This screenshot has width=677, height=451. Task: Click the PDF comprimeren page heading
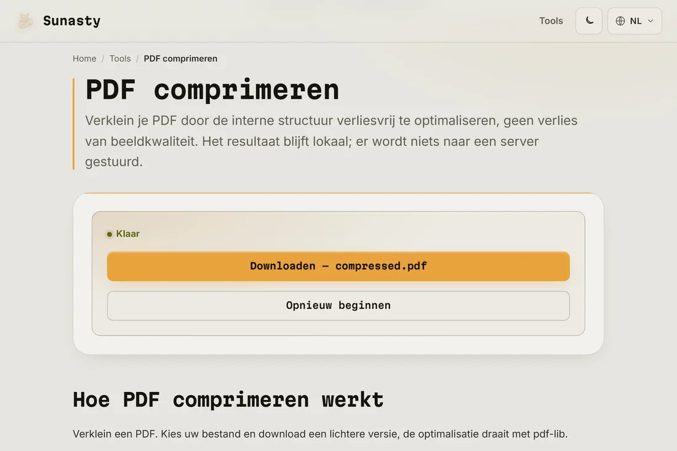pyautogui.click(x=212, y=90)
